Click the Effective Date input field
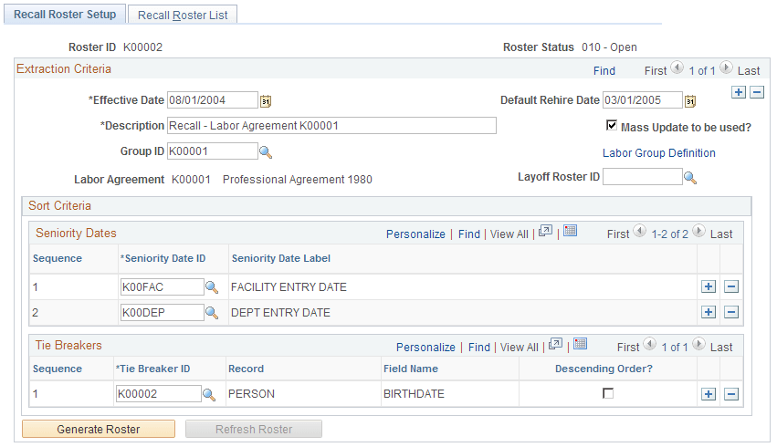Screen dimensions: 777x447 [213, 100]
